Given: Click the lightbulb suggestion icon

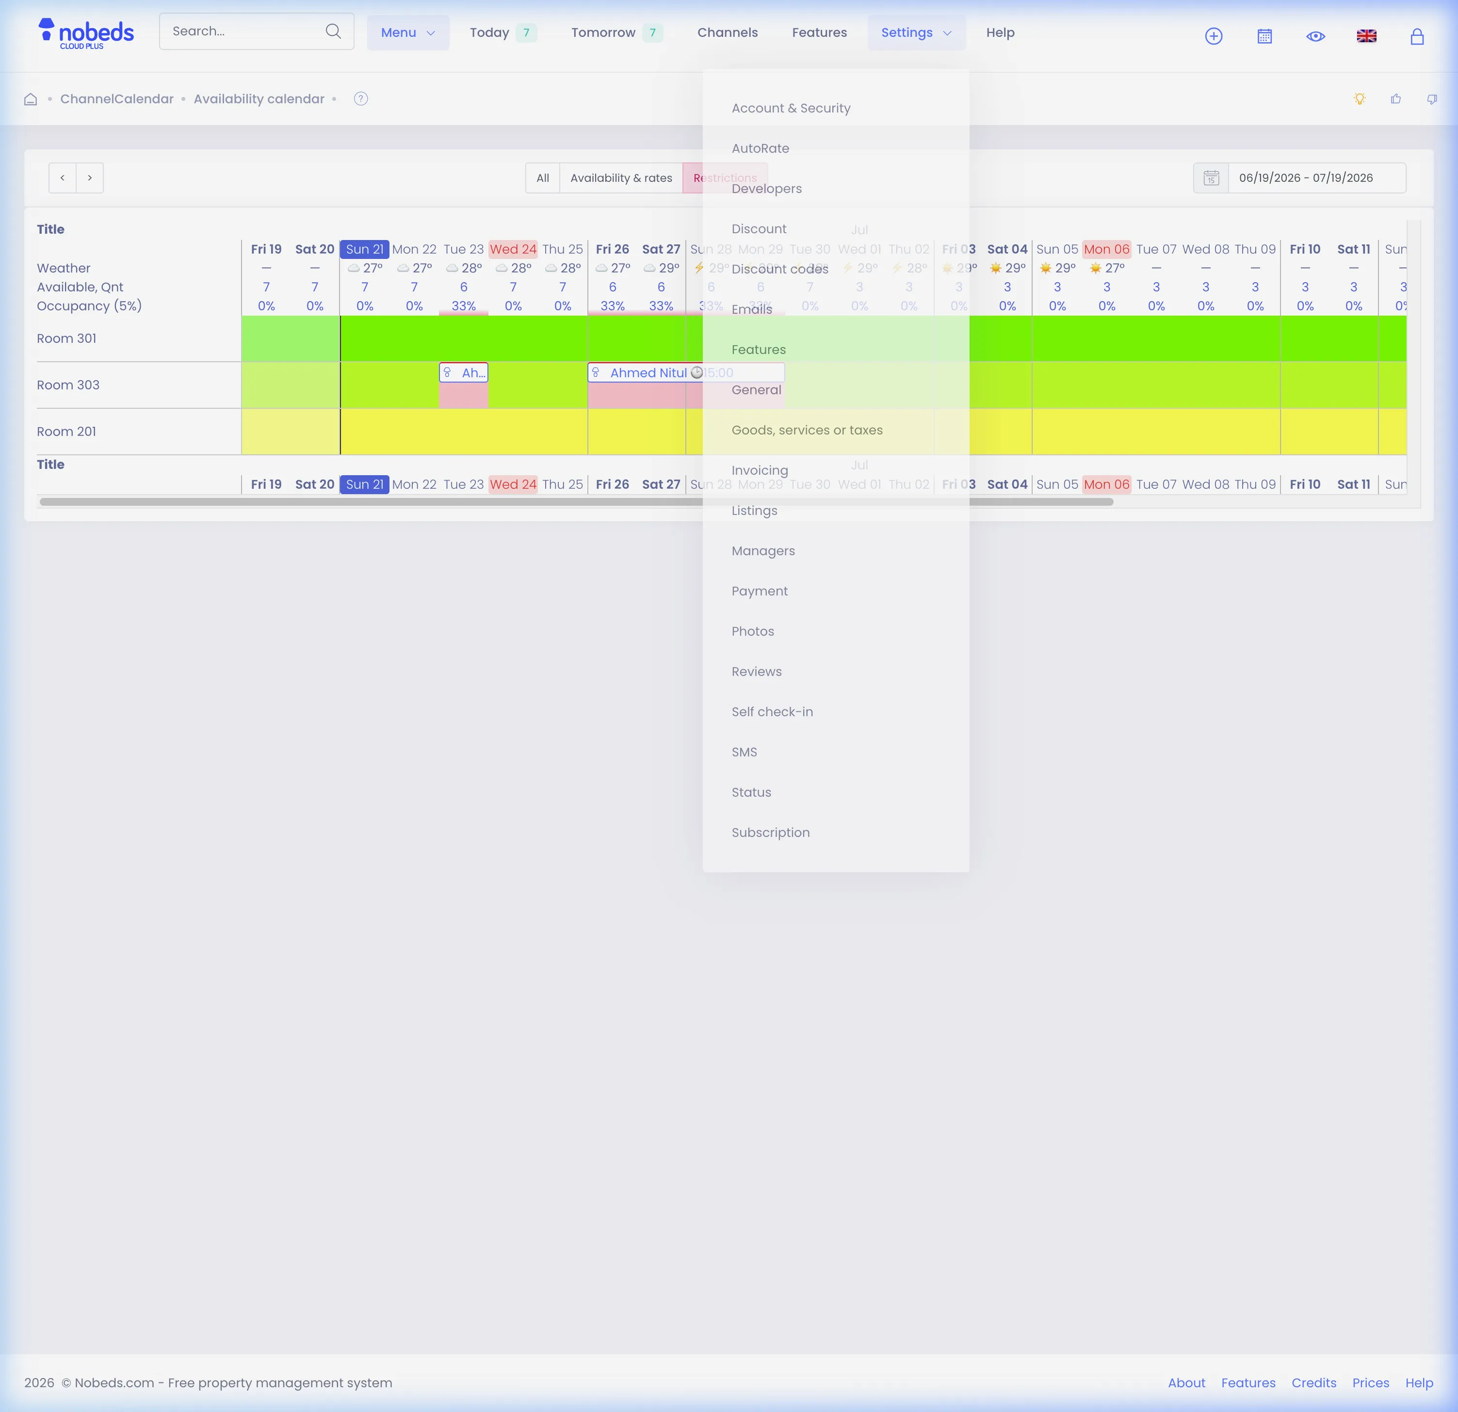Looking at the screenshot, I should pos(1360,99).
